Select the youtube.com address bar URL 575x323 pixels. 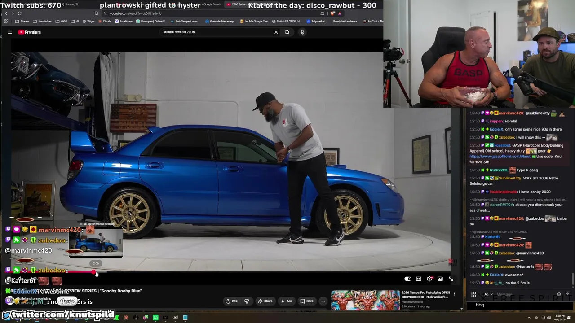coord(136,13)
